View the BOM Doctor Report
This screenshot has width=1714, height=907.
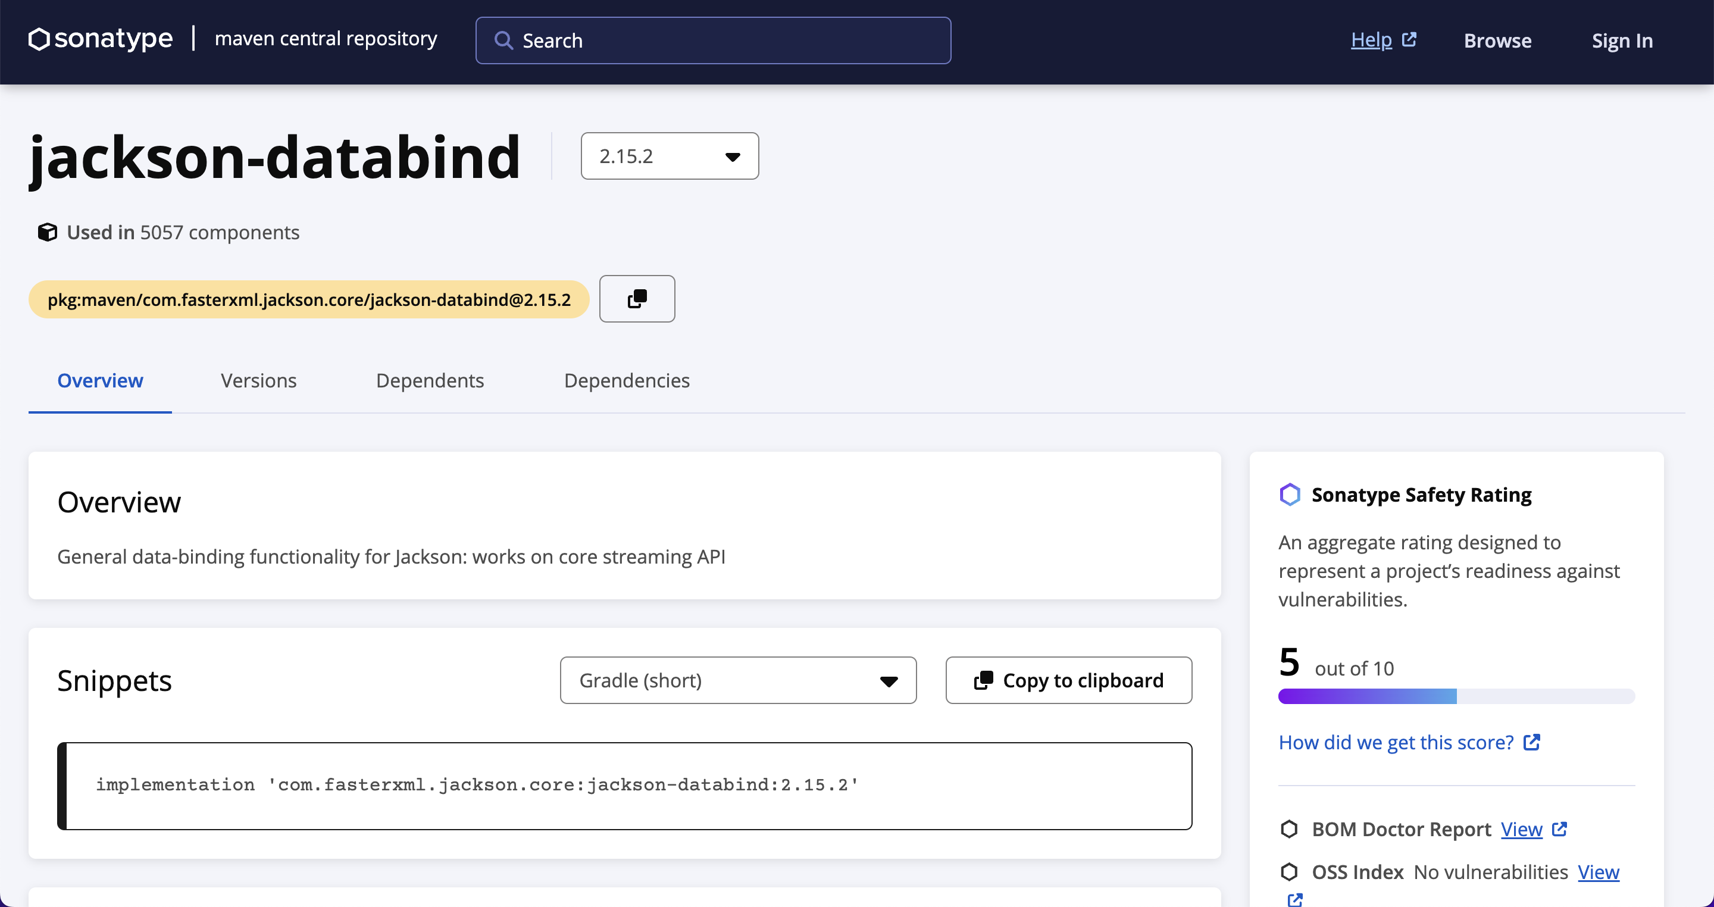pos(1522,829)
